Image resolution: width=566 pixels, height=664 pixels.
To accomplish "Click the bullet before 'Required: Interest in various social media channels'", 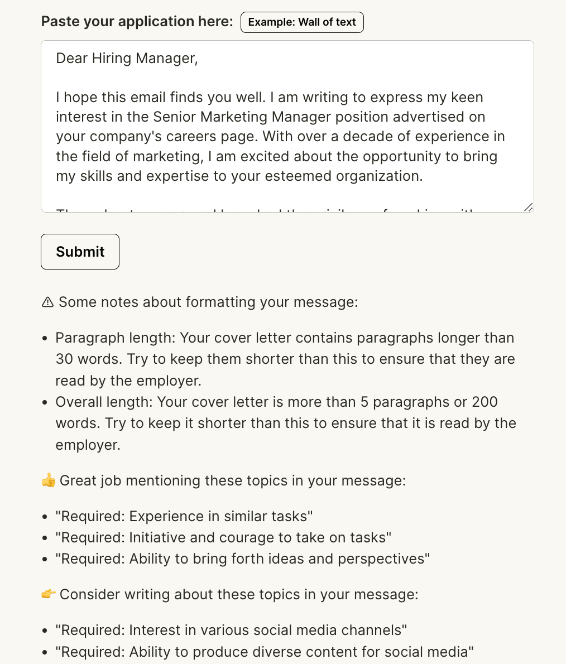I will pyautogui.click(x=45, y=630).
